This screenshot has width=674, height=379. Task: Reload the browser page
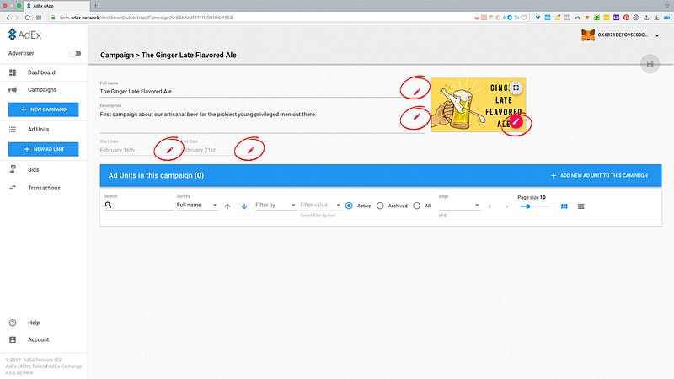[28, 18]
